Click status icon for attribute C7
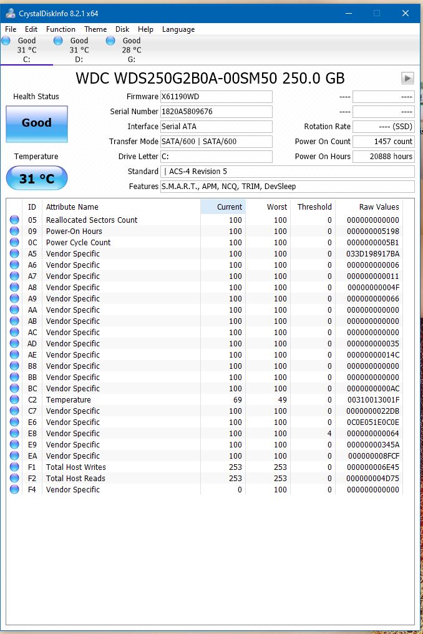The width and height of the screenshot is (423, 634). (x=14, y=411)
